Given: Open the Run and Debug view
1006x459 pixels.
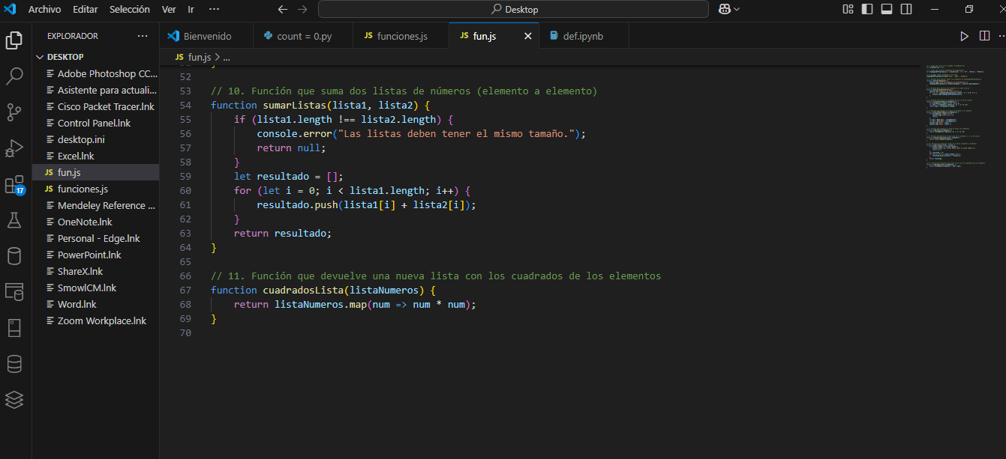Looking at the screenshot, I should 14,148.
